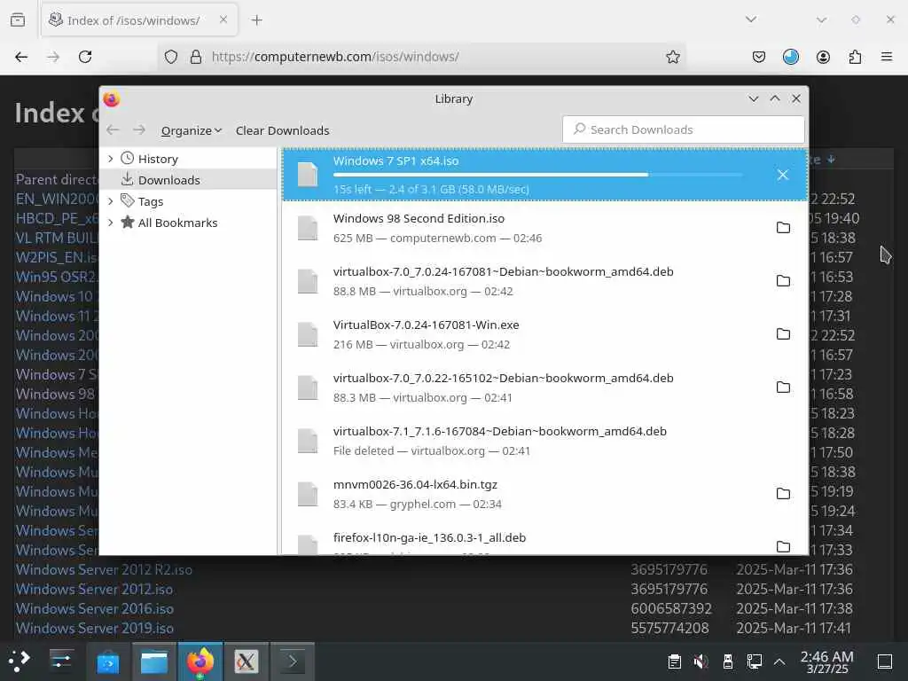Select Tags in Library sidebar
This screenshot has height=681, width=908.
[x=188, y=201]
